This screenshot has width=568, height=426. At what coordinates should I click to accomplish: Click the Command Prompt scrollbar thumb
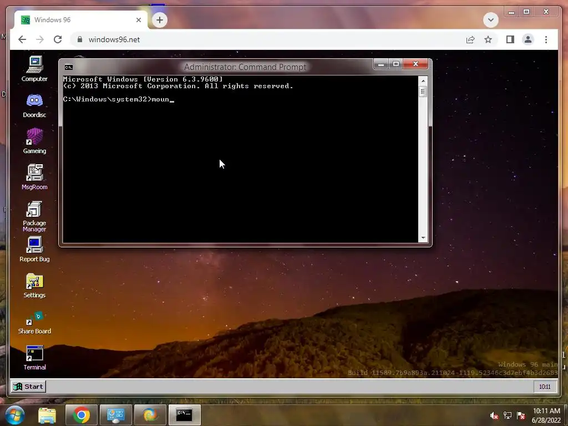tap(423, 92)
